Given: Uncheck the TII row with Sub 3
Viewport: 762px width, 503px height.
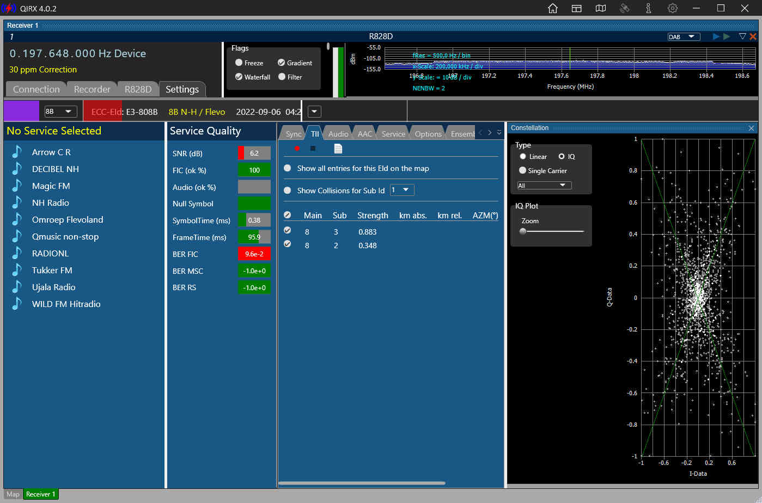Looking at the screenshot, I should [x=288, y=231].
